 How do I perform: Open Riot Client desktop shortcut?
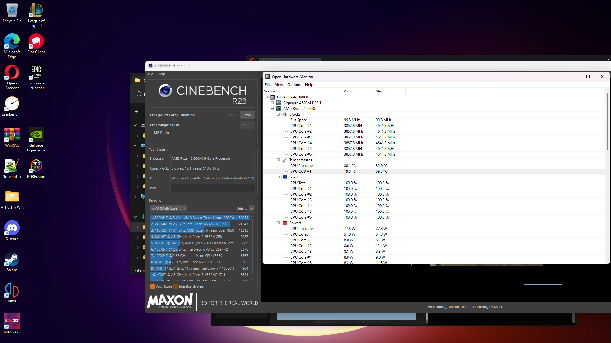click(36, 44)
